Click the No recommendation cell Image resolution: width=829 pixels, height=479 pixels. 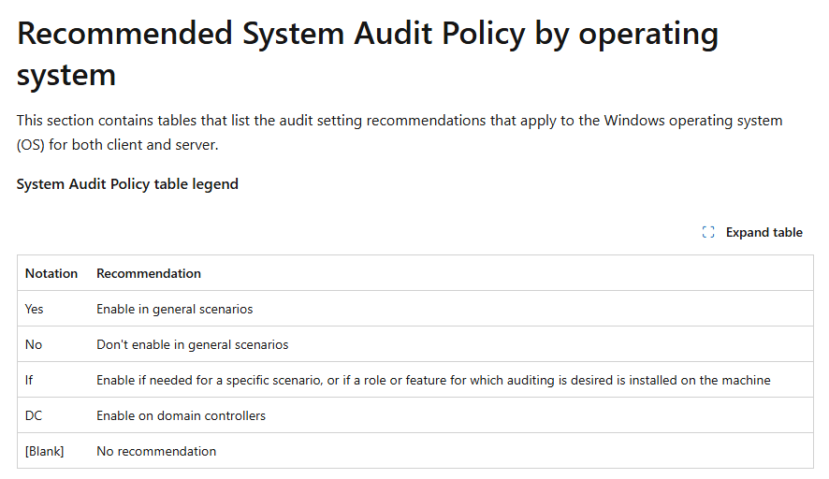click(x=156, y=451)
